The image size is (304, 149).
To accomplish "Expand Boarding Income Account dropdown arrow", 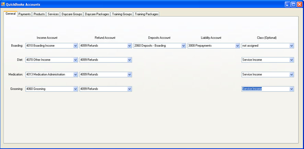I will pos(75,46).
